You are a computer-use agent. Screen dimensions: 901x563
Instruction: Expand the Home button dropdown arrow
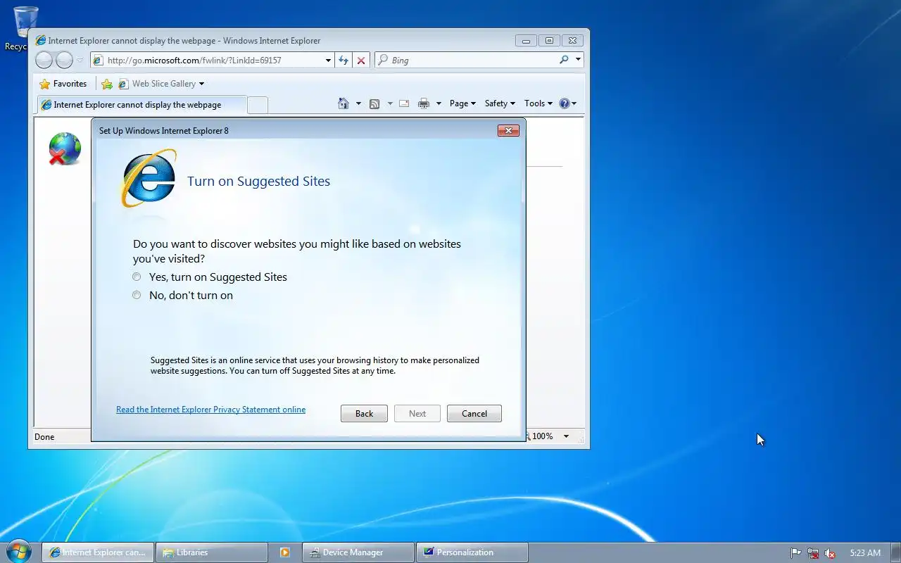tap(358, 103)
